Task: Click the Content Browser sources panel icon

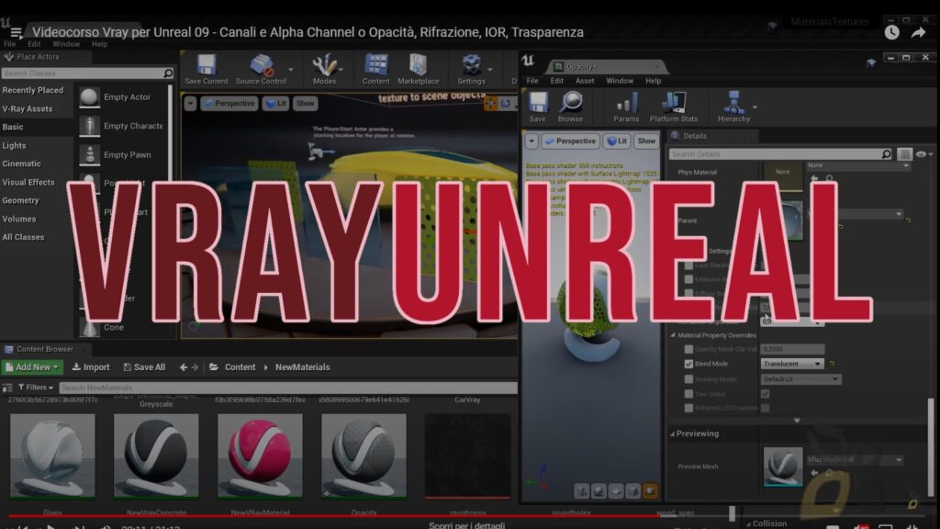Action: [x=7, y=388]
